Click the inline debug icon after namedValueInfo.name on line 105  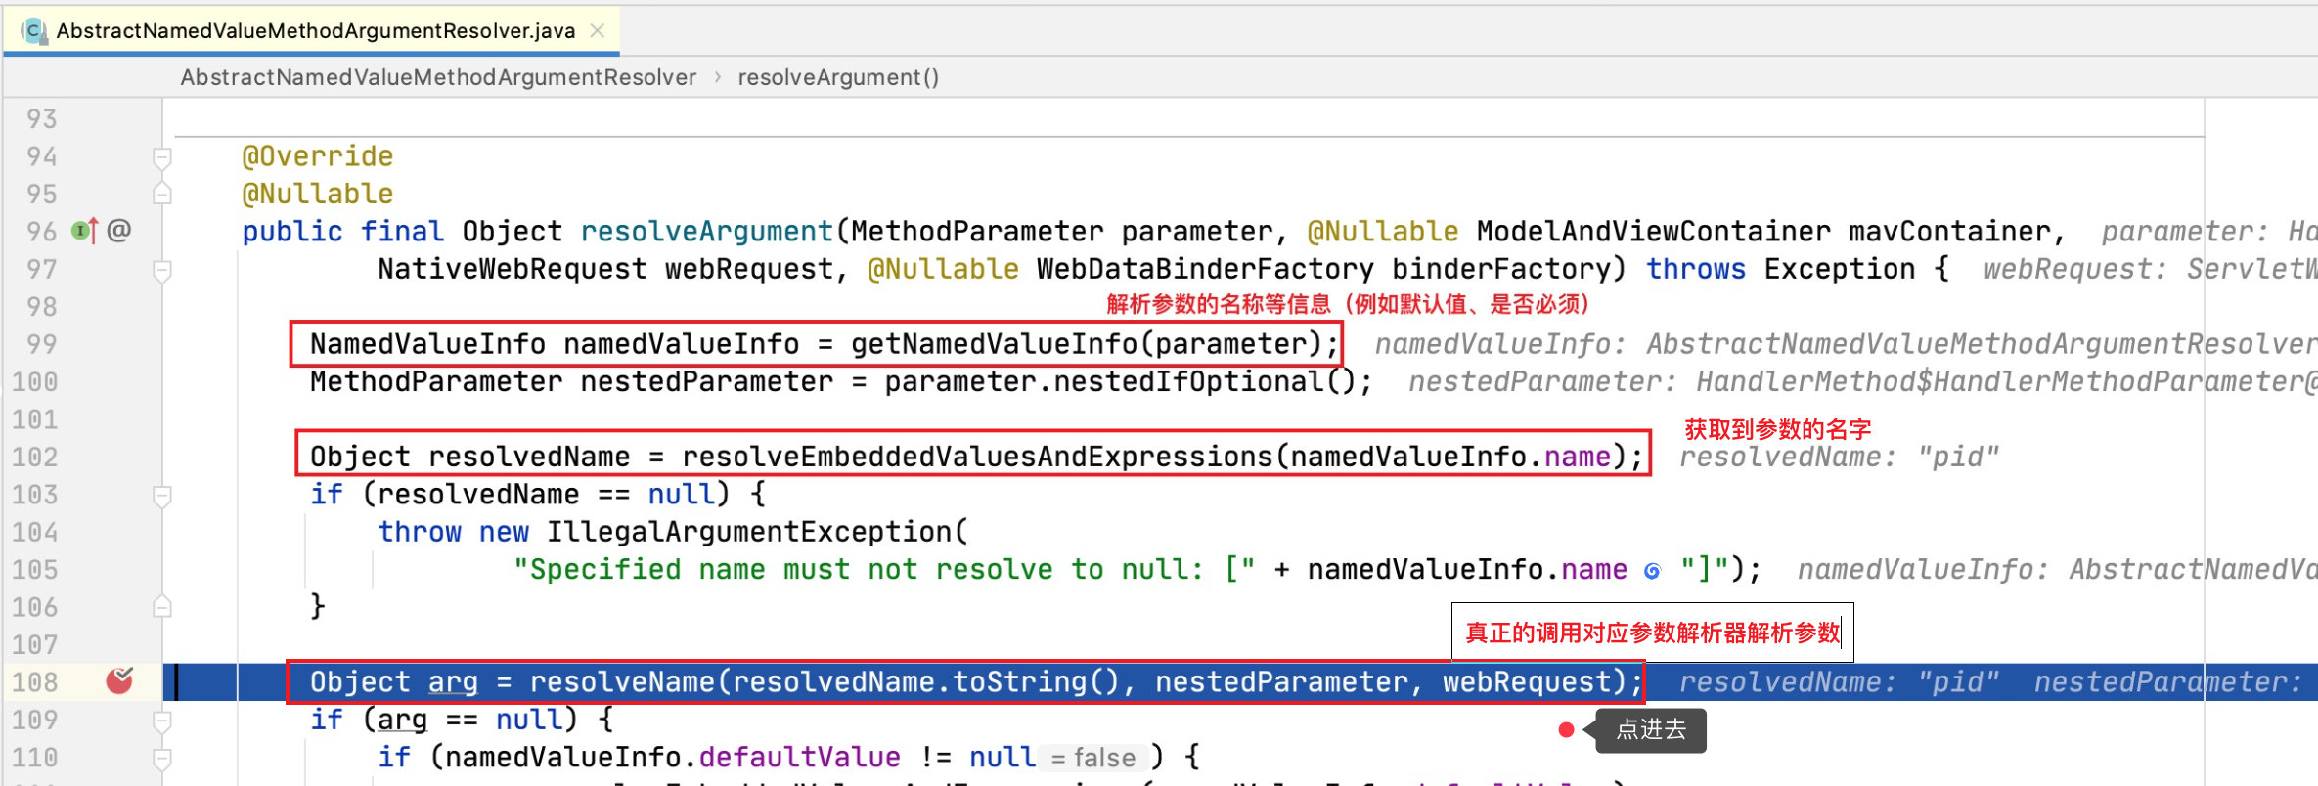pos(1652,571)
